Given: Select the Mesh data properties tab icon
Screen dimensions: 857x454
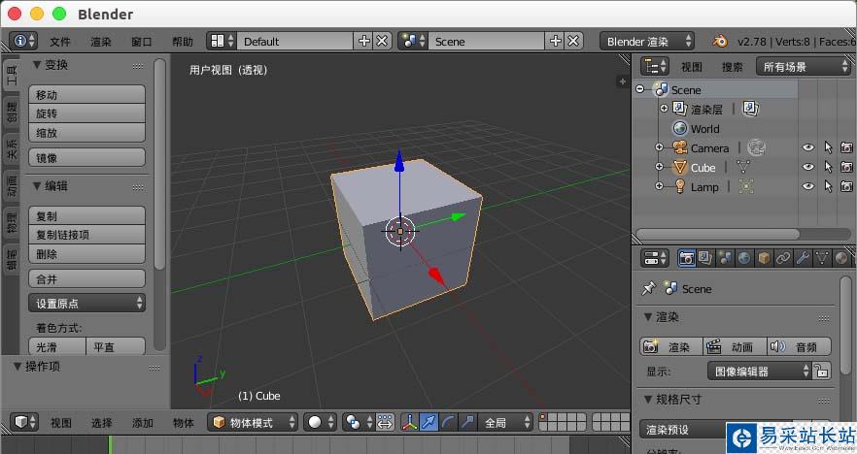Looking at the screenshot, I should pos(822,258).
